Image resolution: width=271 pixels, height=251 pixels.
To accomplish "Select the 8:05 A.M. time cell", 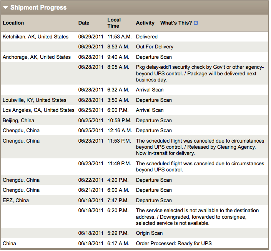I will [x=118, y=67].
